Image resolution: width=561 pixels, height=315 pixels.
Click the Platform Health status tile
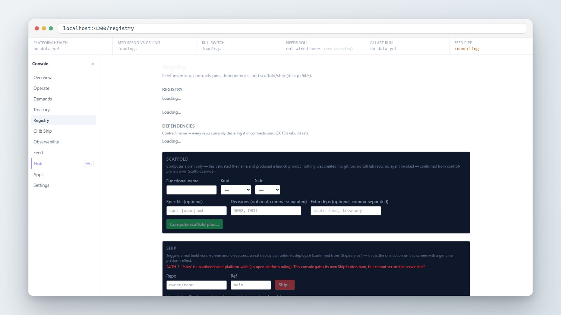coord(70,46)
